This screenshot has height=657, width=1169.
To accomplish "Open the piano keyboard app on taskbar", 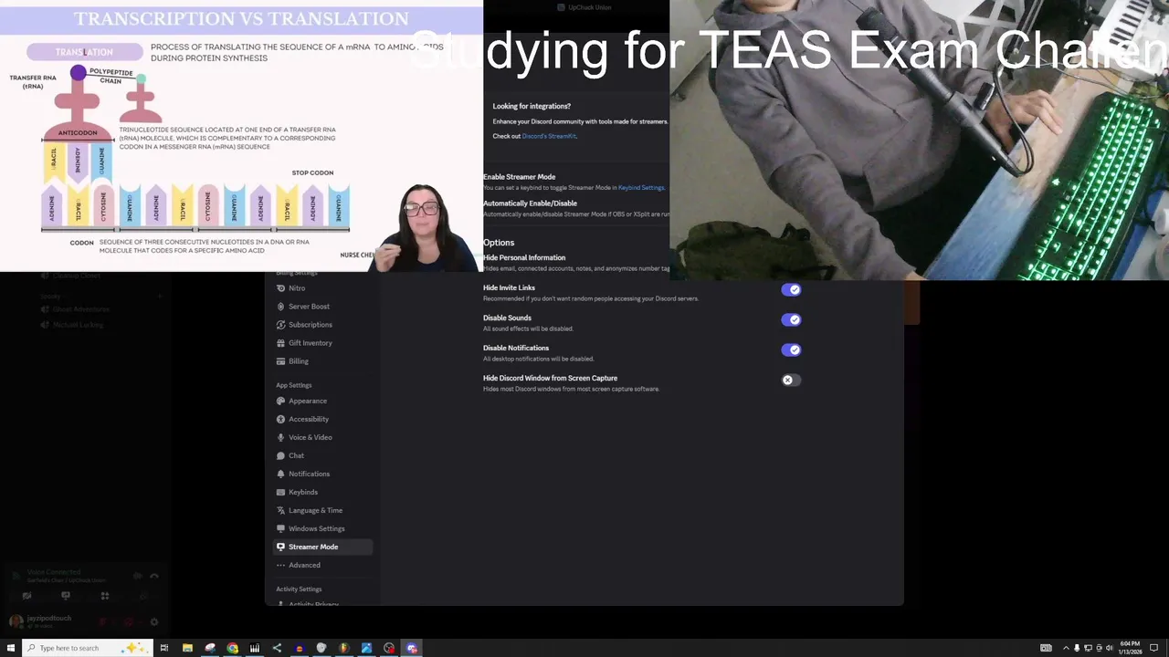I will pos(255,648).
